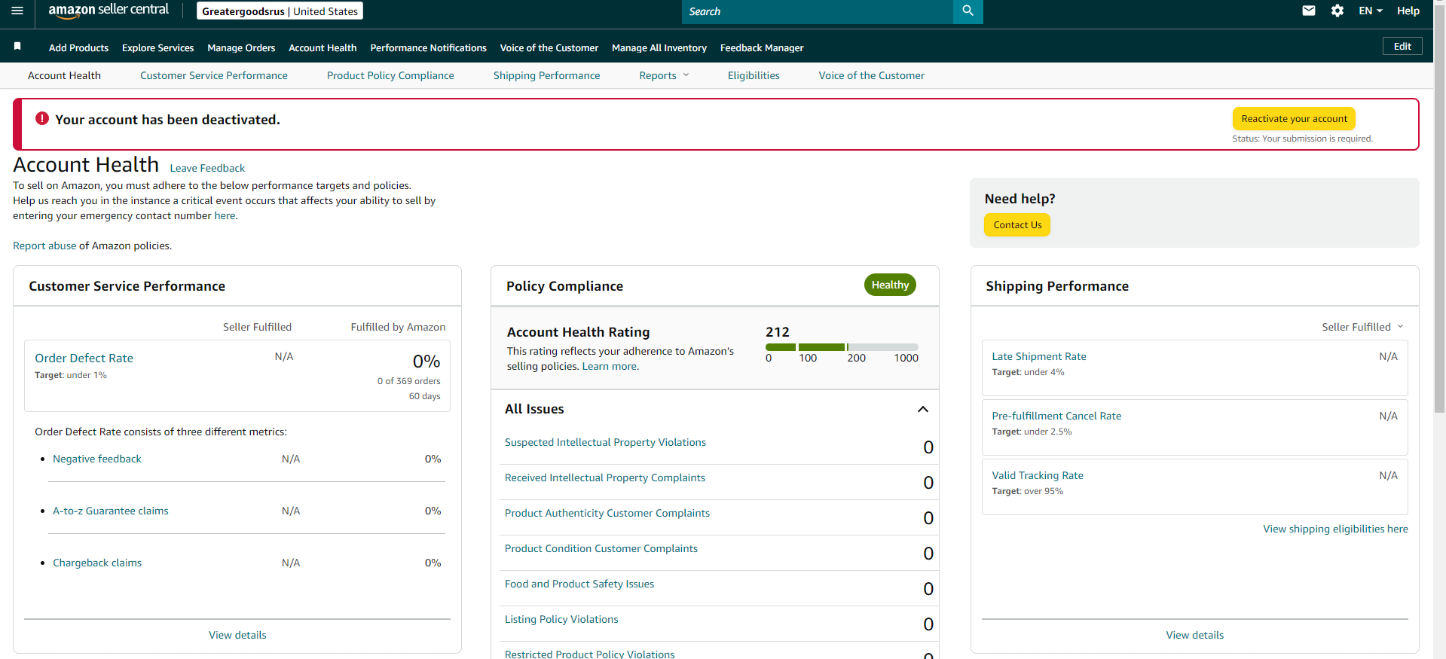Viewport: 1446px width, 659px height.
Task: Open the Valid Tracking Rate link
Action: pos(1038,475)
